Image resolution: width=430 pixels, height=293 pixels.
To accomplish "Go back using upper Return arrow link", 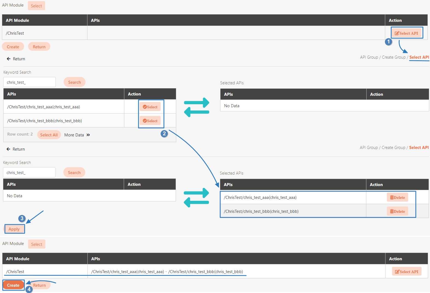I will point(16,59).
